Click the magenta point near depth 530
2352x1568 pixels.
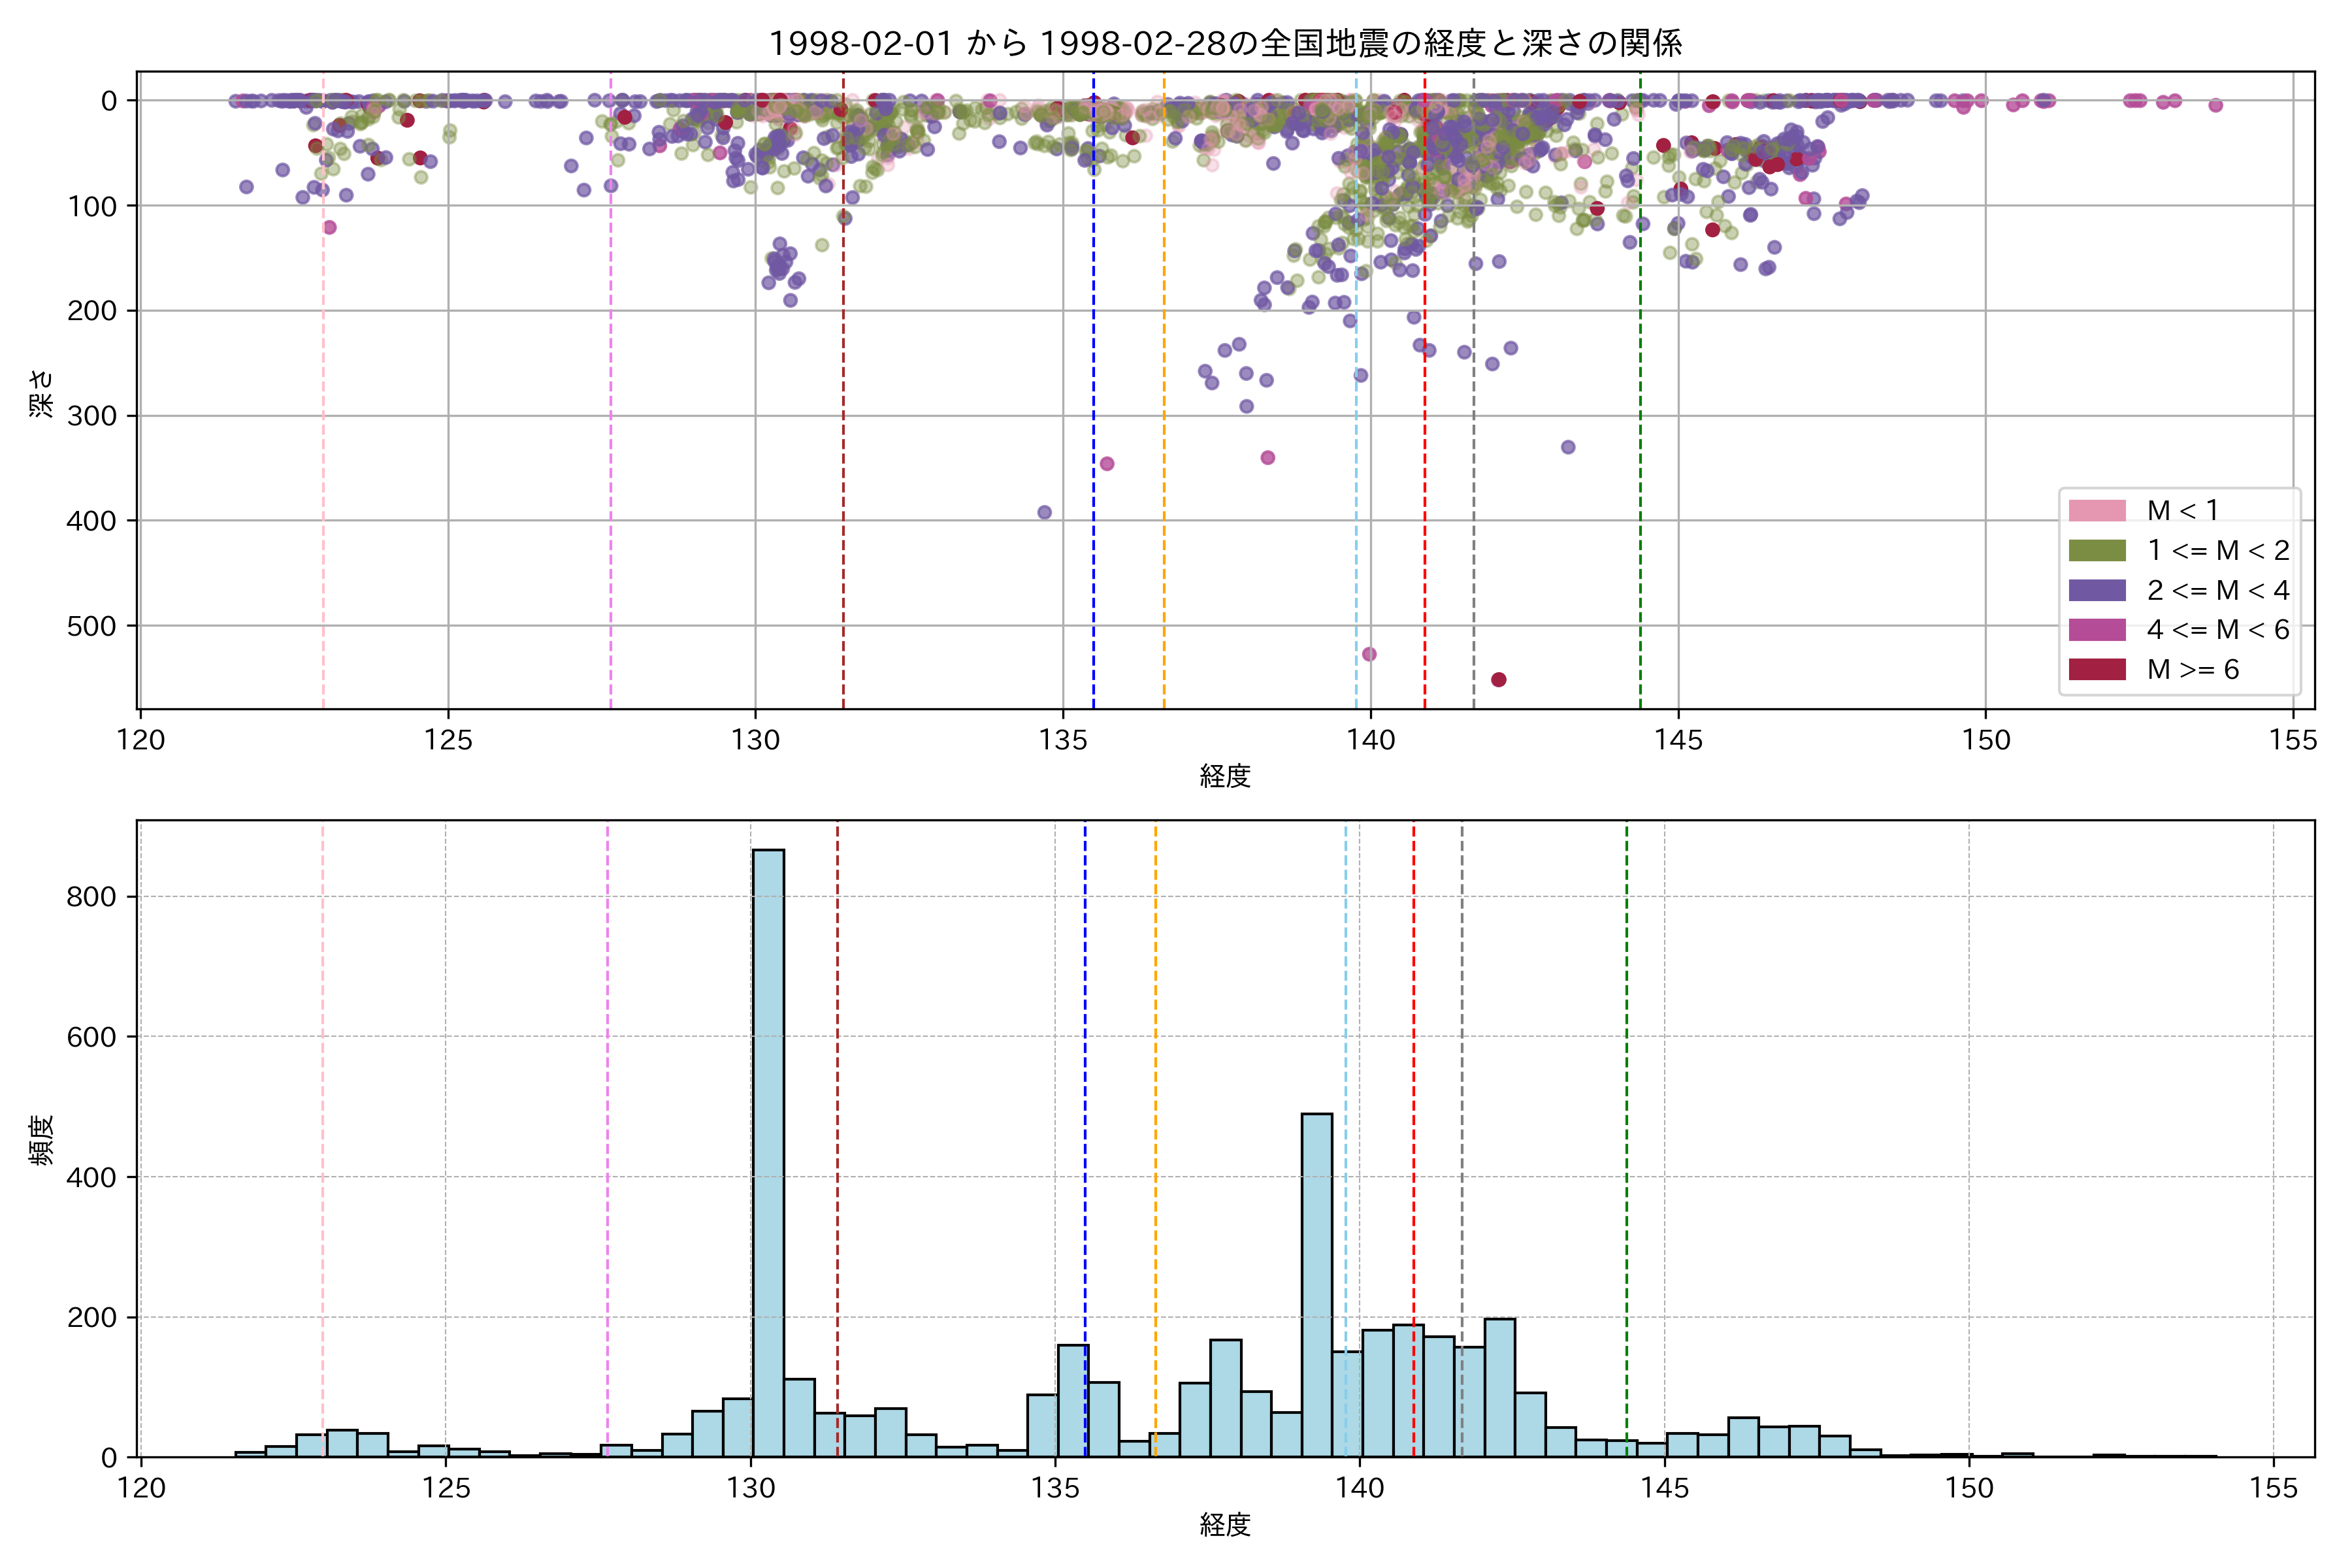[1369, 654]
